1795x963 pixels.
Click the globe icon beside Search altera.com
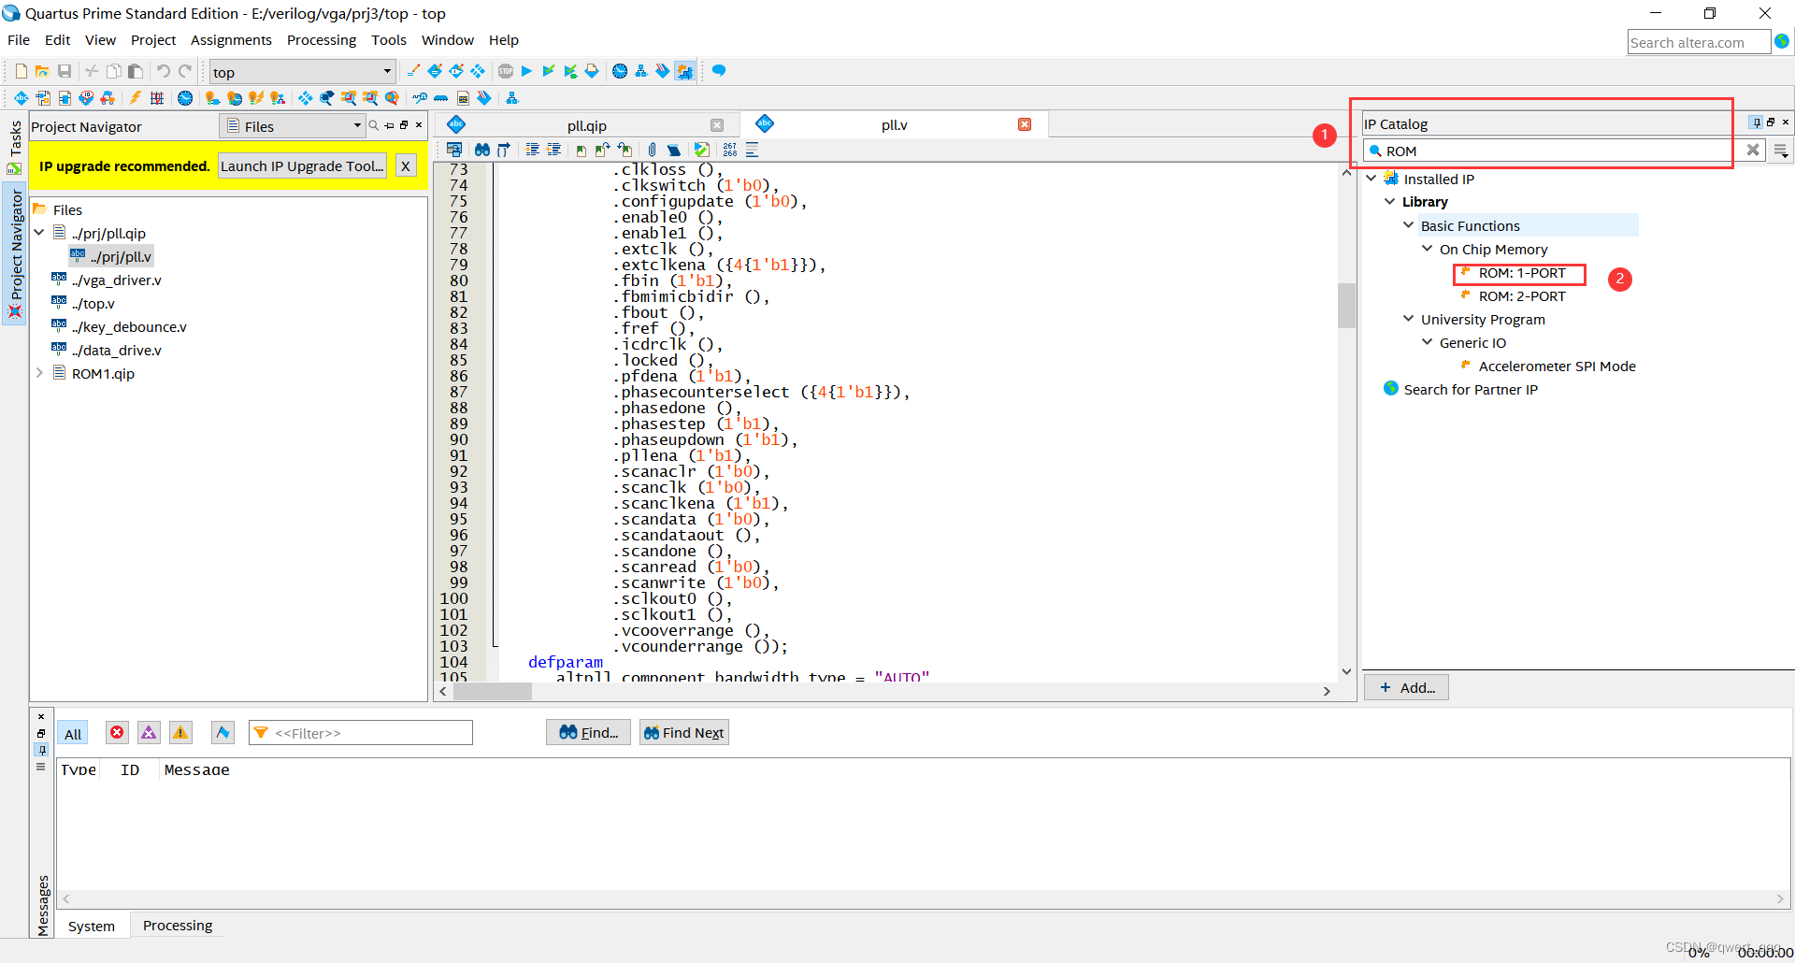point(1782,41)
